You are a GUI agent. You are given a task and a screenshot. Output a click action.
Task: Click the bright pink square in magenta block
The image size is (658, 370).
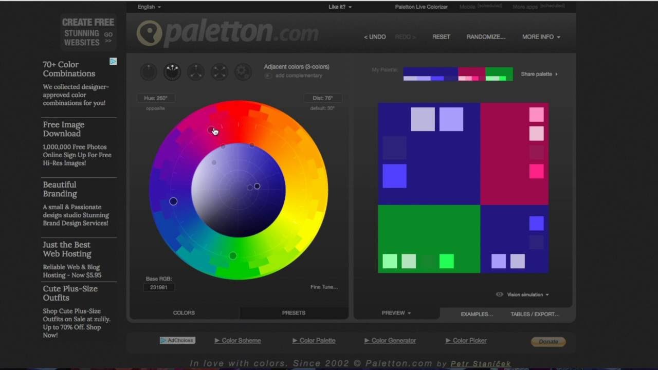tap(536, 172)
